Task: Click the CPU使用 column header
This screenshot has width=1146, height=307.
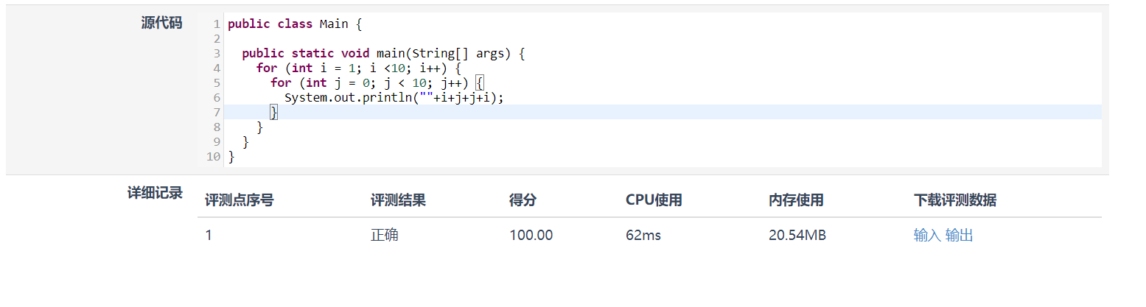Action: click(654, 200)
